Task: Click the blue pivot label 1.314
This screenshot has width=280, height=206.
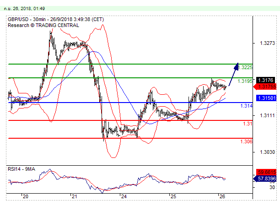Action: pyautogui.click(x=247, y=106)
